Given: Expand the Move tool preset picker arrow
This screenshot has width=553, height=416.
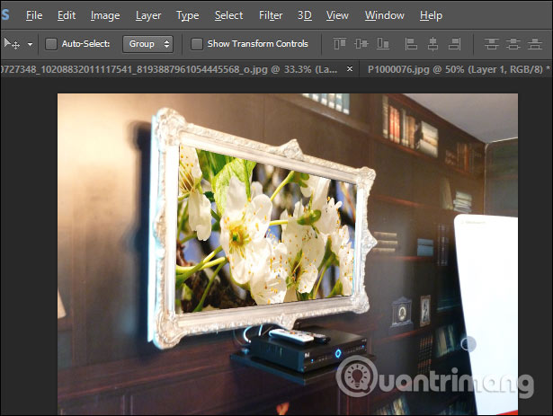Looking at the screenshot, I should (30, 44).
